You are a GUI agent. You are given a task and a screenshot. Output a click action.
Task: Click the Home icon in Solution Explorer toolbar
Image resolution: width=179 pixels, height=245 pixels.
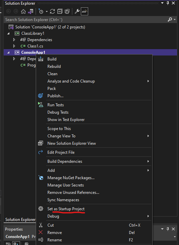pyautogui.click(x=23, y=11)
